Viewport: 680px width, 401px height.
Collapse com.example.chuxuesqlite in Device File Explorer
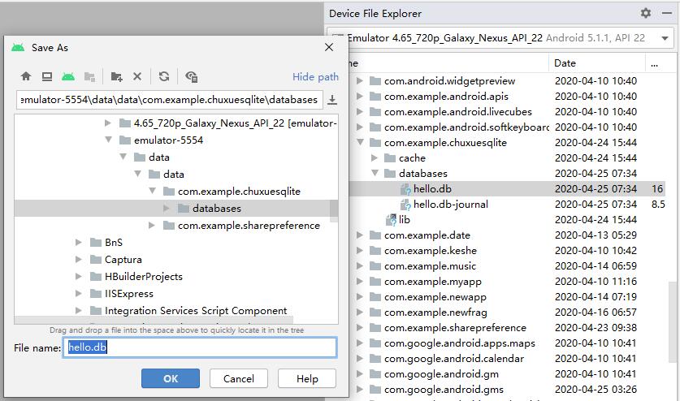360,143
